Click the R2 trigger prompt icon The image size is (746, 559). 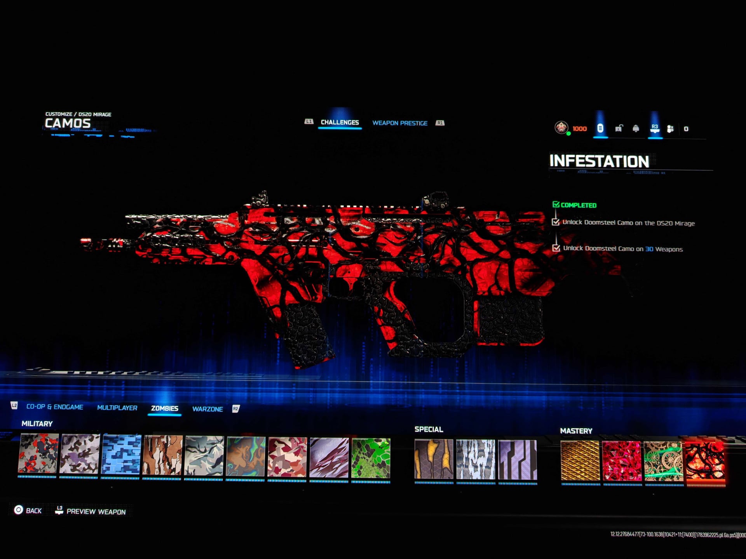pyautogui.click(x=236, y=409)
